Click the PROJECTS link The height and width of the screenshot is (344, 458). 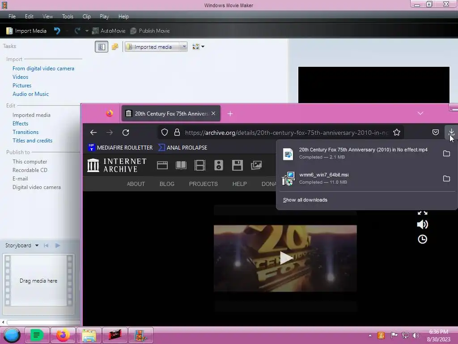pyautogui.click(x=204, y=184)
